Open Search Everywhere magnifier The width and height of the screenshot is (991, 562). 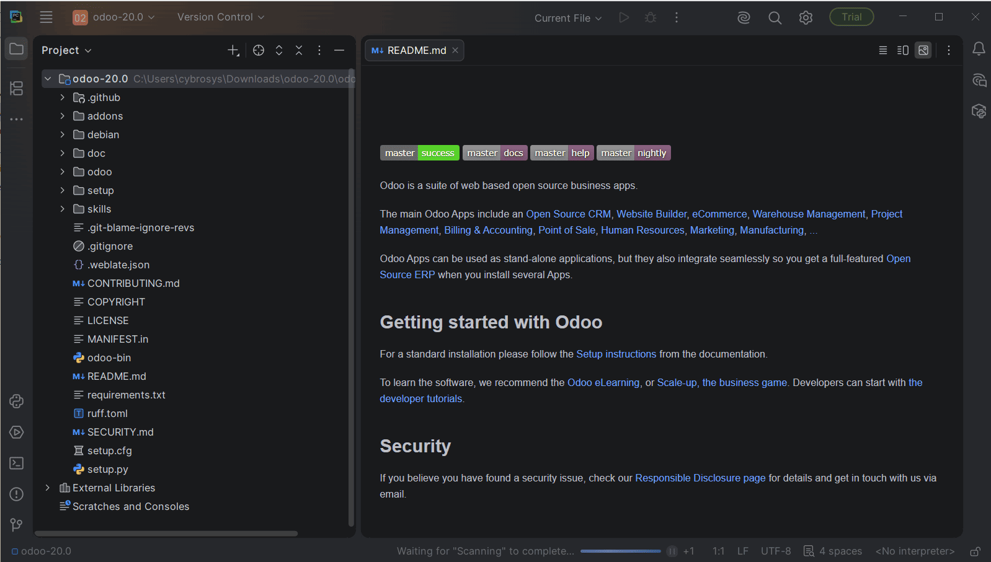tap(775, 18)
